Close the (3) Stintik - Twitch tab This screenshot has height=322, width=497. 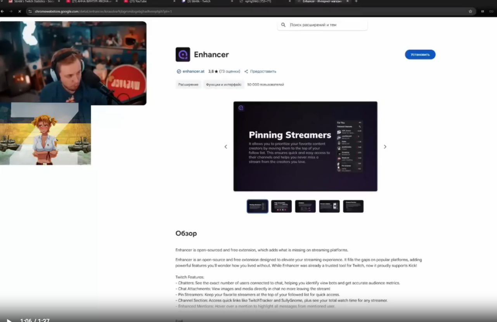click(x=232, y=2)
